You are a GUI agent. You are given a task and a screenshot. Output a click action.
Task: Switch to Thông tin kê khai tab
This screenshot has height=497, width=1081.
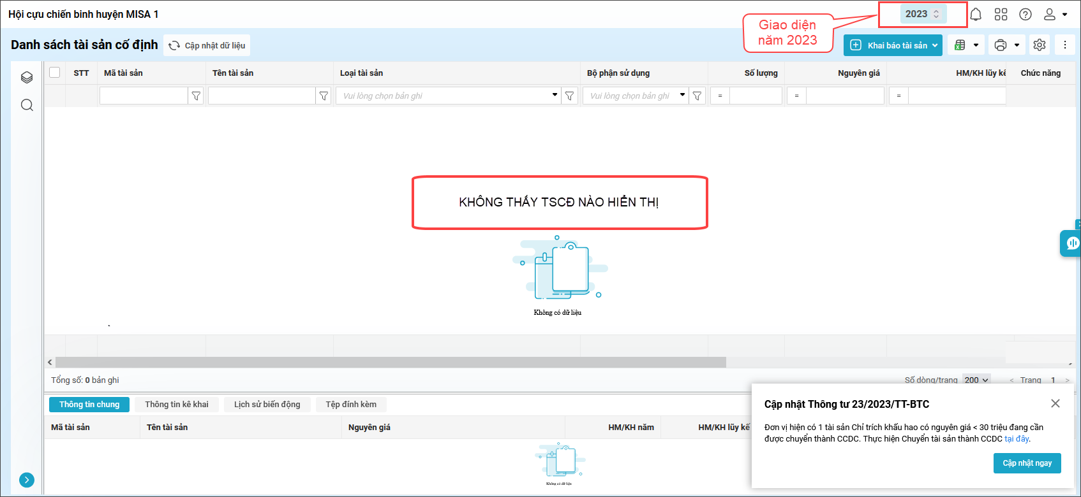coord(177,405)
